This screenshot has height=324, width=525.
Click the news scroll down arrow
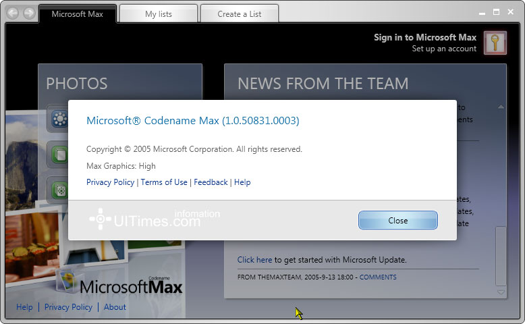pyautogui.click(x=501, y=292)
